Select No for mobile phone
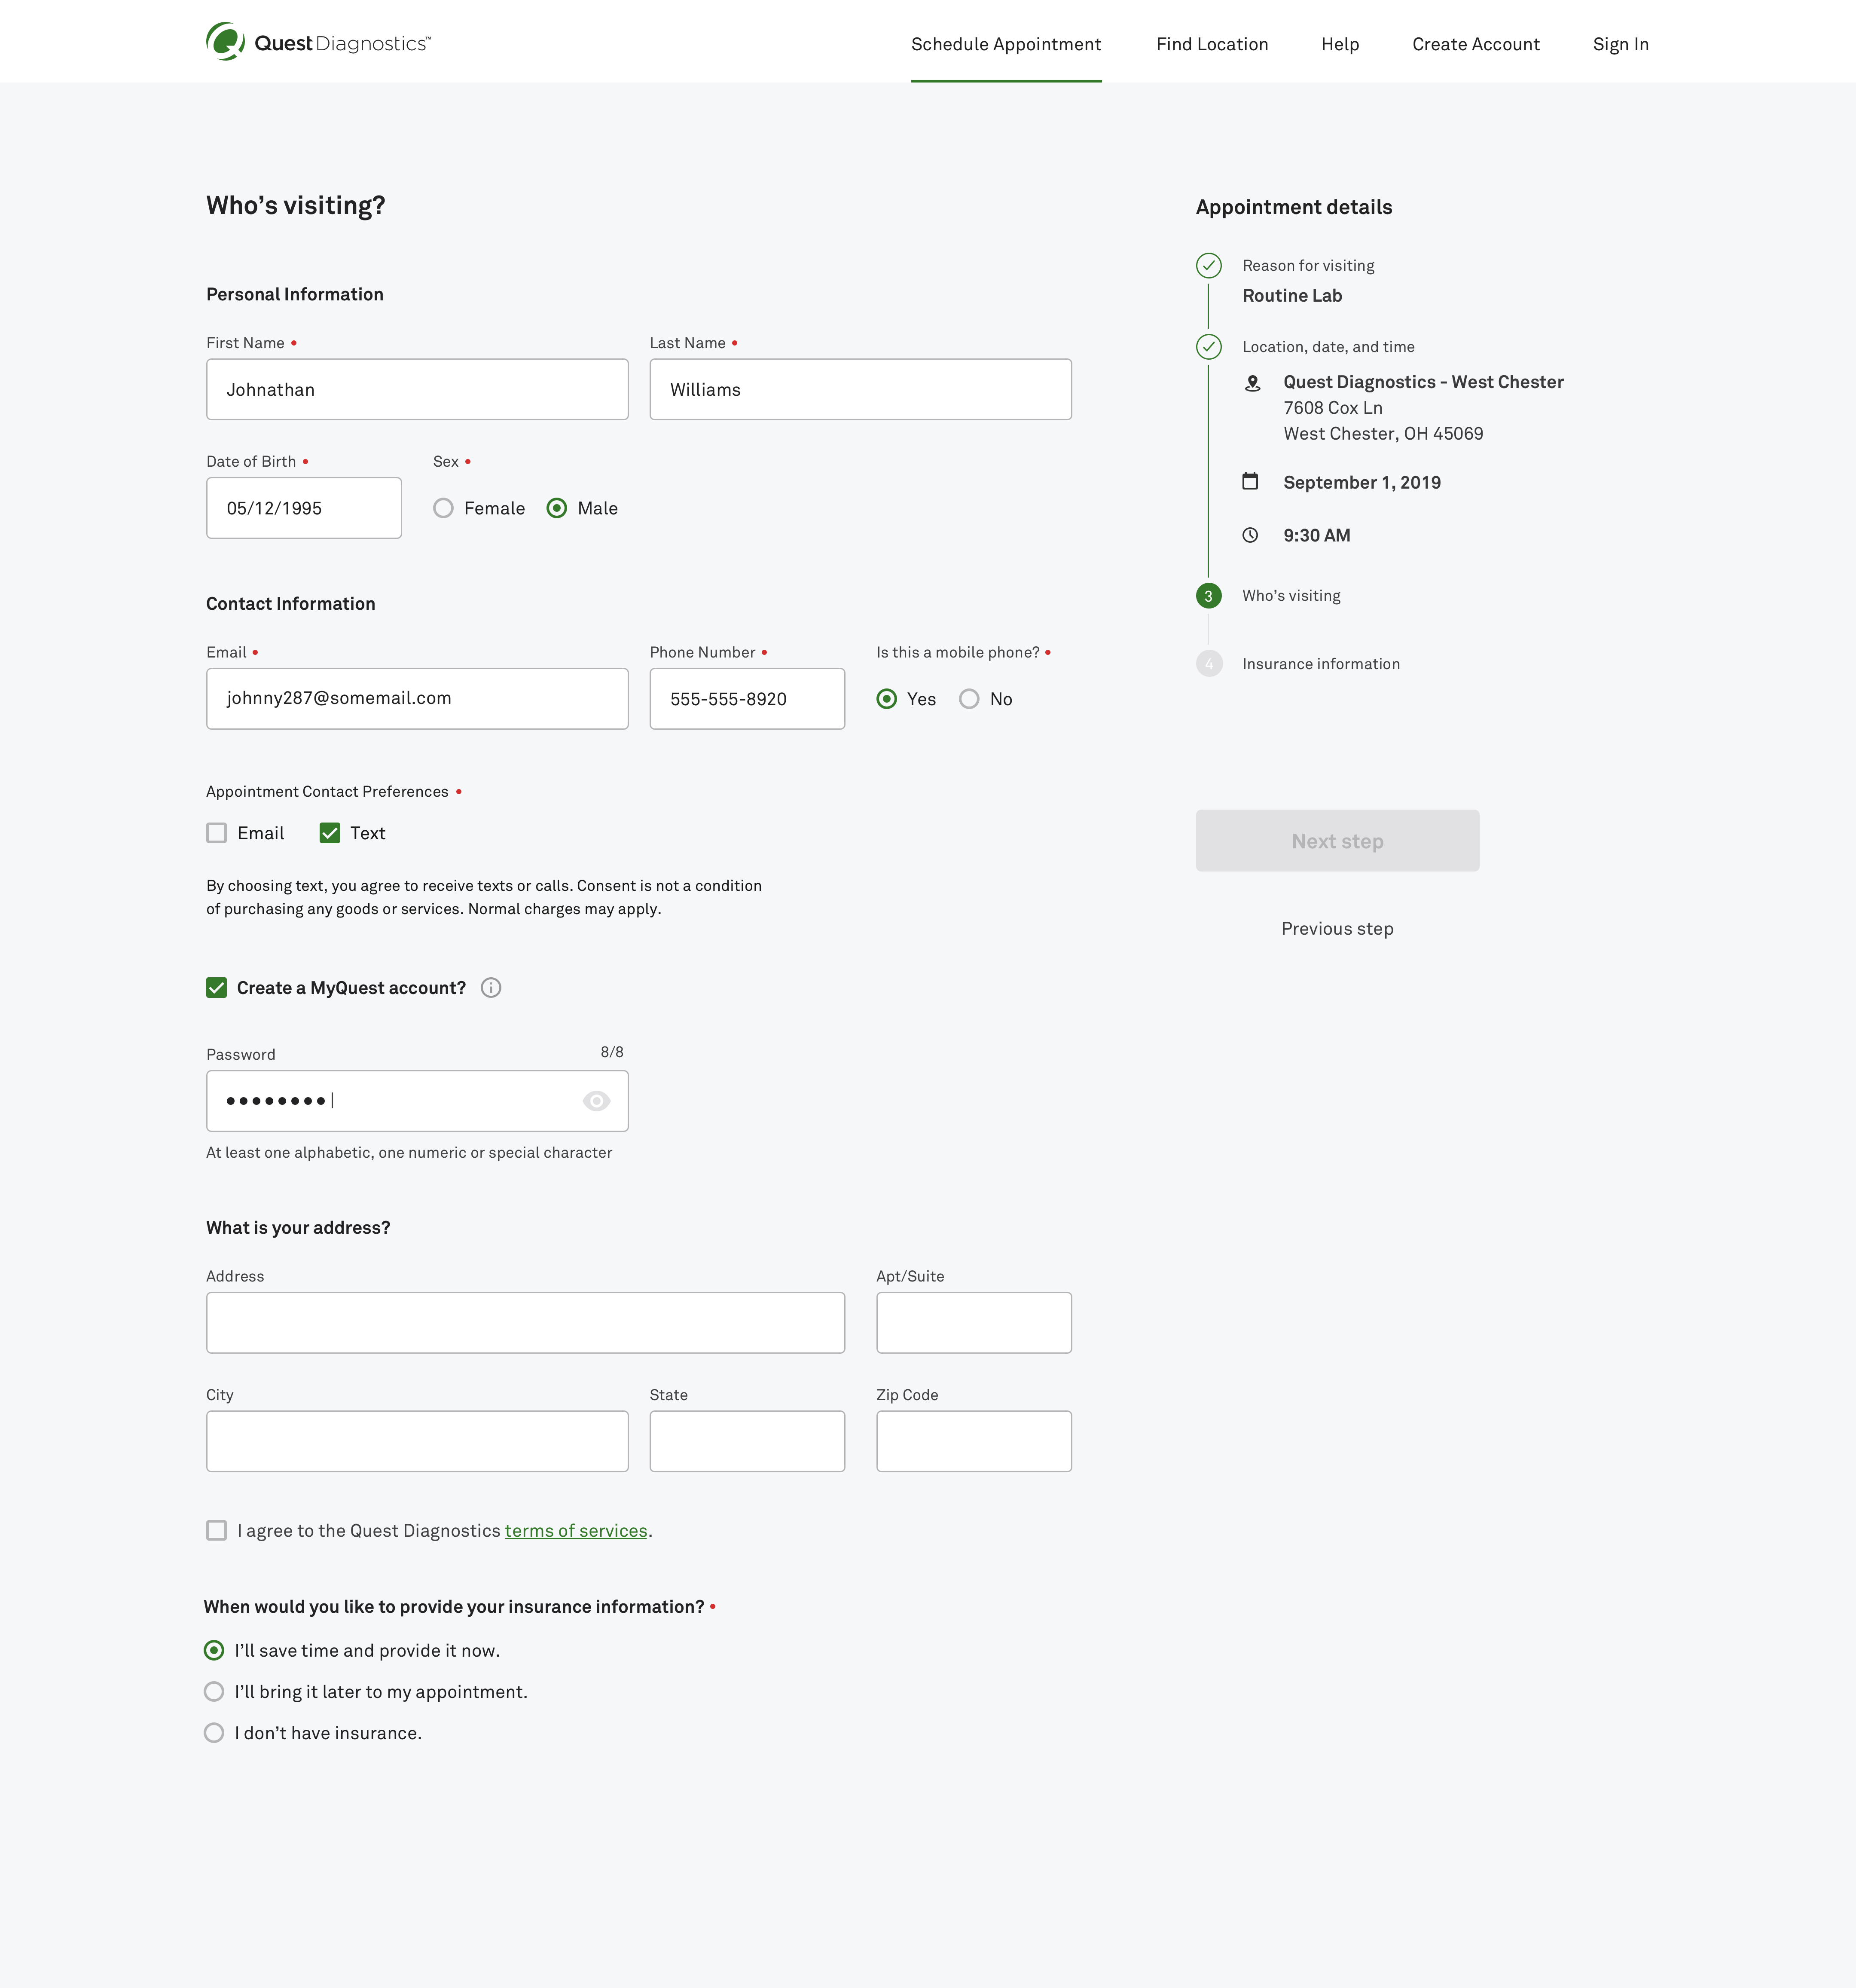This screenshot has height=1988, width=1856. [x=969, y=699]
